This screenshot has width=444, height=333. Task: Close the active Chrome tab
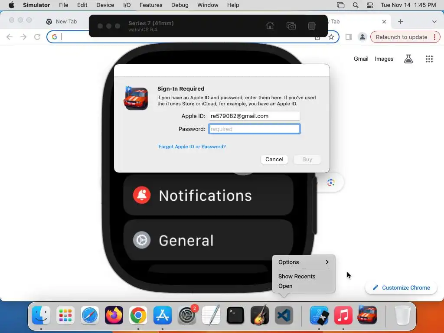click(384, 22)
